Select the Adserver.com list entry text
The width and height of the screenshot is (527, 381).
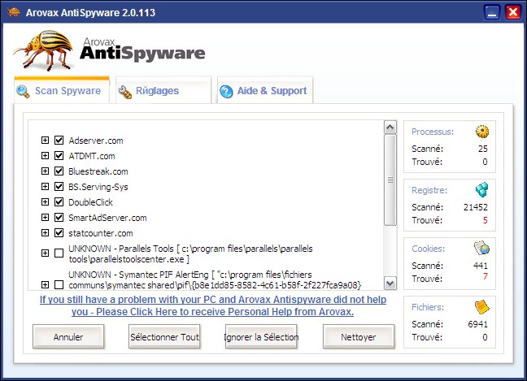[x=96, y=141]
